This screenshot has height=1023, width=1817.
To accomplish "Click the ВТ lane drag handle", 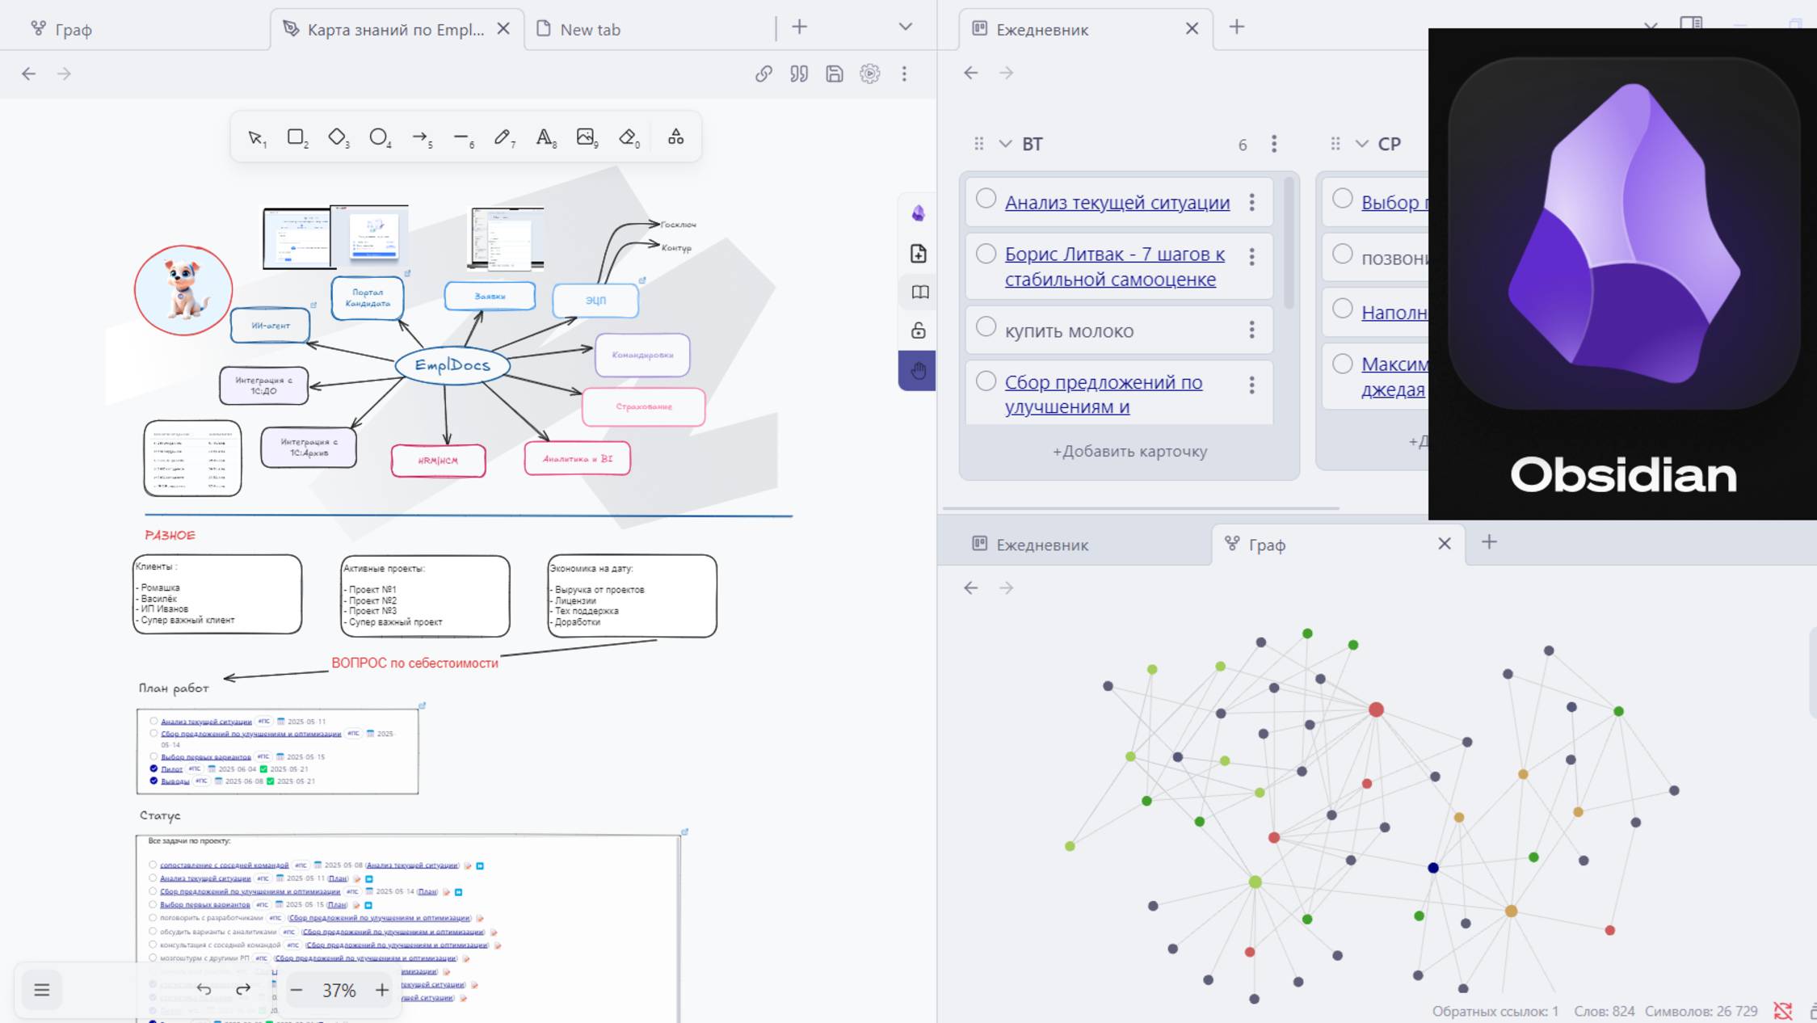I will [978, 144].
